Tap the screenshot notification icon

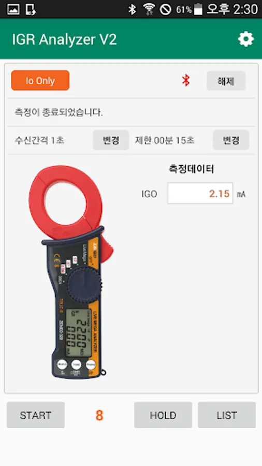click(x=31, y=9)
